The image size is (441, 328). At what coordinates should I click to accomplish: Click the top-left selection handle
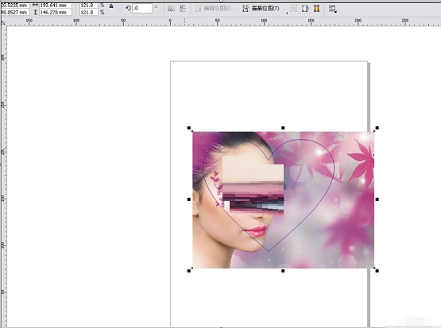[189, 128]
